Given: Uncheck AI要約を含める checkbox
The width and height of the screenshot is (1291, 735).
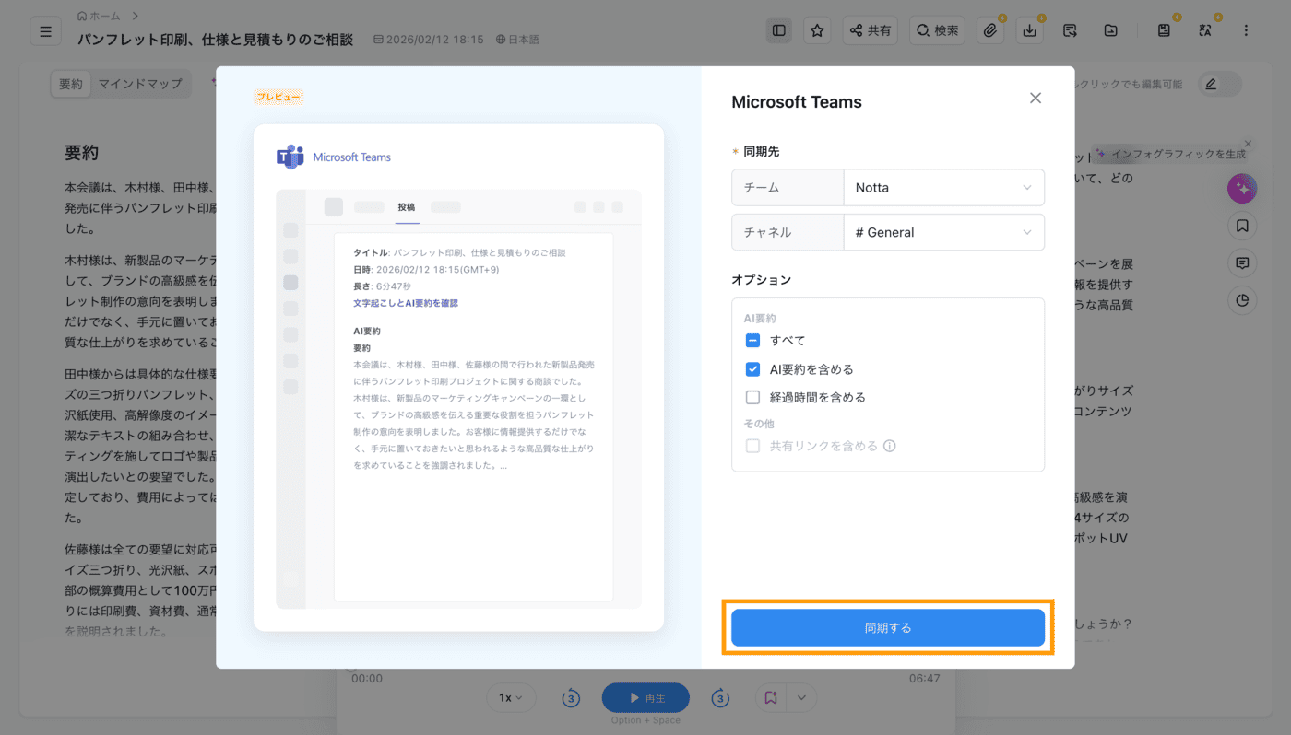Looking at the screenshot, I should pyautogui.click(x=752, y=369).
